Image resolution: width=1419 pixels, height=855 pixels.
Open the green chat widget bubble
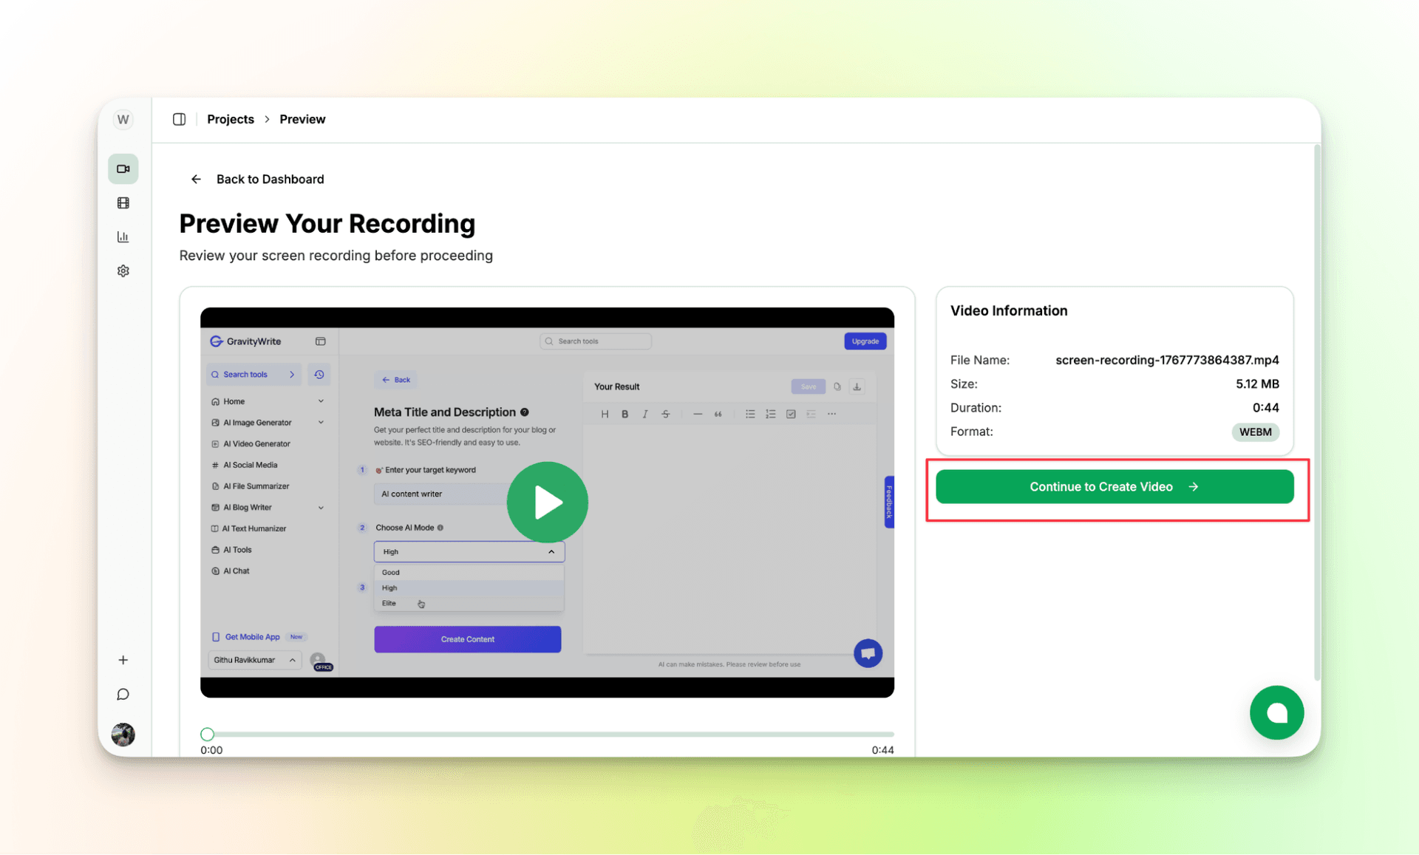coord(1276,712)
